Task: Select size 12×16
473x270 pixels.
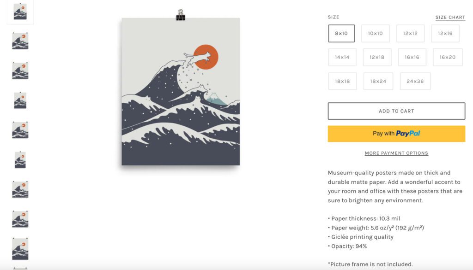Action: [445, 33]
